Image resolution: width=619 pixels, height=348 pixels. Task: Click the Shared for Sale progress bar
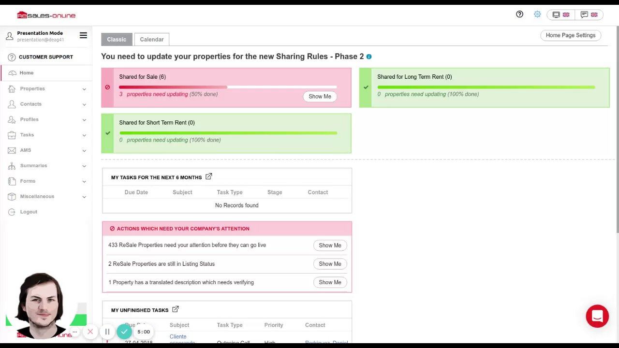pyautogui.click(x=228, y=87)
